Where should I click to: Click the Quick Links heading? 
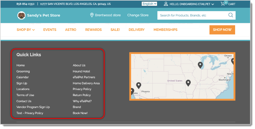[29, 55]
